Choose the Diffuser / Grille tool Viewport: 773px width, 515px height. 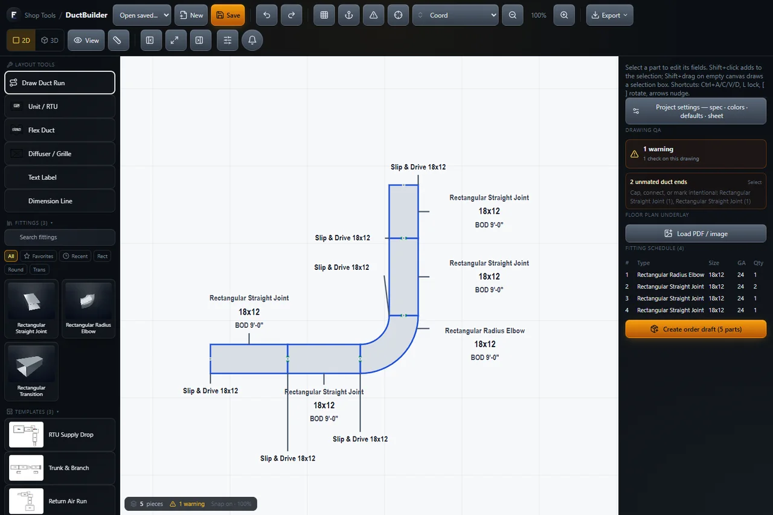tap(60, 153)
